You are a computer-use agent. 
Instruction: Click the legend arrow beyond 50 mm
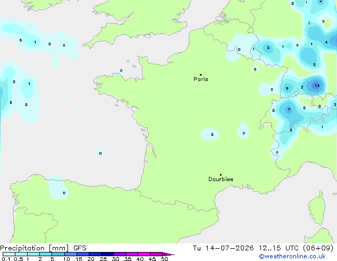[x=168, y=254]
